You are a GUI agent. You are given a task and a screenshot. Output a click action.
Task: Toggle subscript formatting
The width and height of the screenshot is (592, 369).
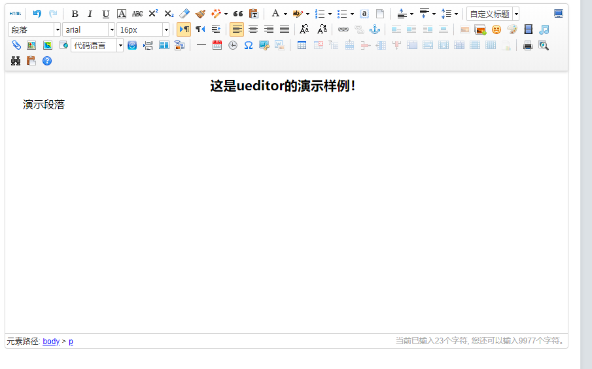[169, 14]
